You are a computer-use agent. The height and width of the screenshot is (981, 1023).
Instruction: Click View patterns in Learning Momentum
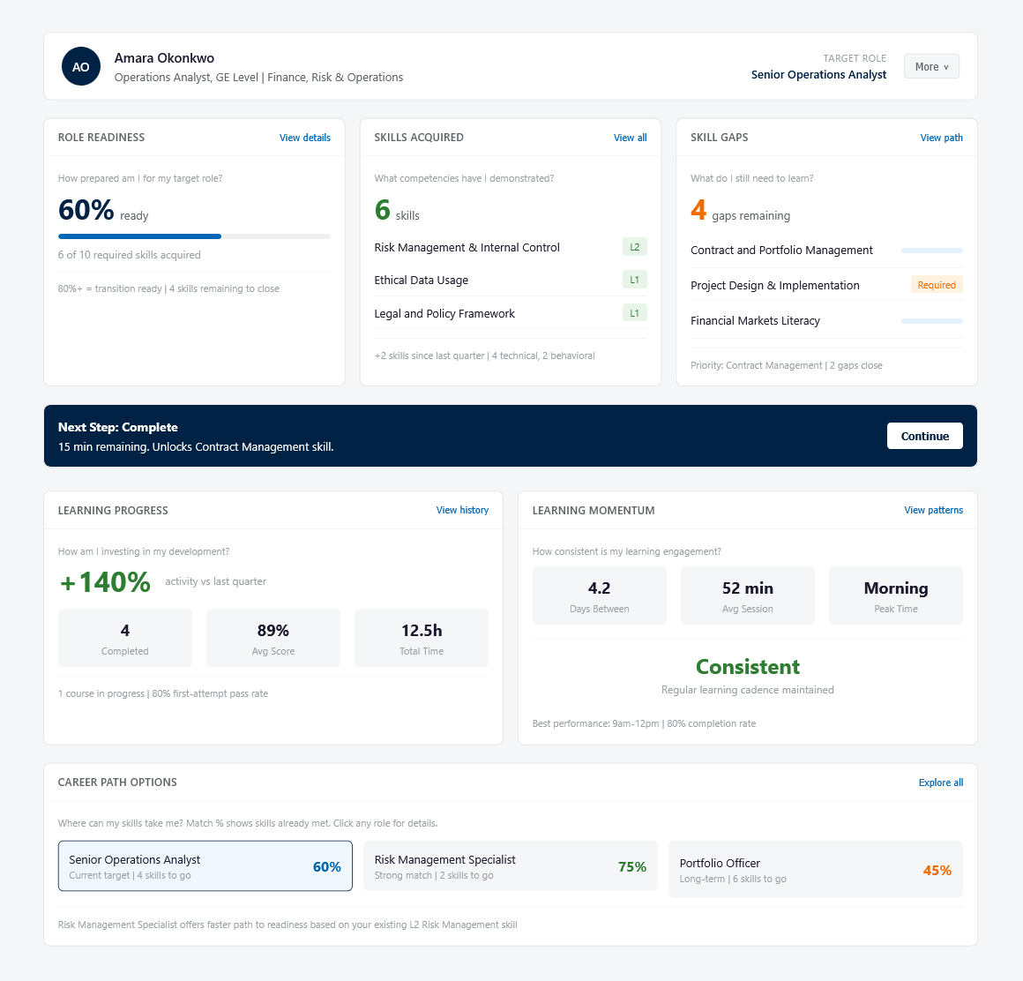(933, 511)
